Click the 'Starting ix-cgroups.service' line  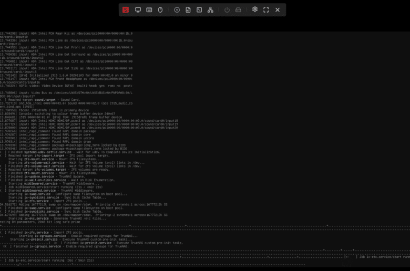[x=78, y=236]
